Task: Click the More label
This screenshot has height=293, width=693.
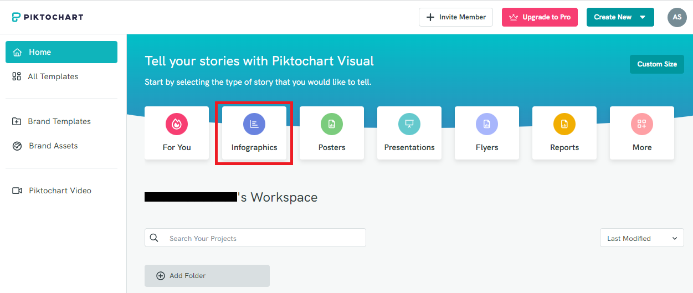Action: point(642,147)
